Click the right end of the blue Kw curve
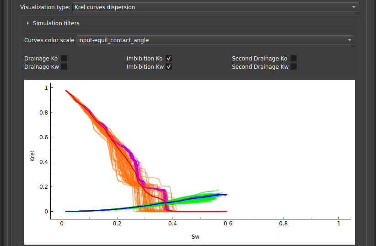Screen dimensions: 376x246 click(226, 195)
